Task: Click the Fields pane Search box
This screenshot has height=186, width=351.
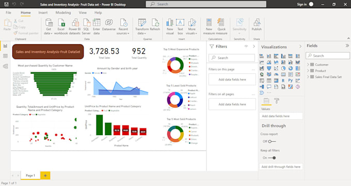Action: pos(328,55)
